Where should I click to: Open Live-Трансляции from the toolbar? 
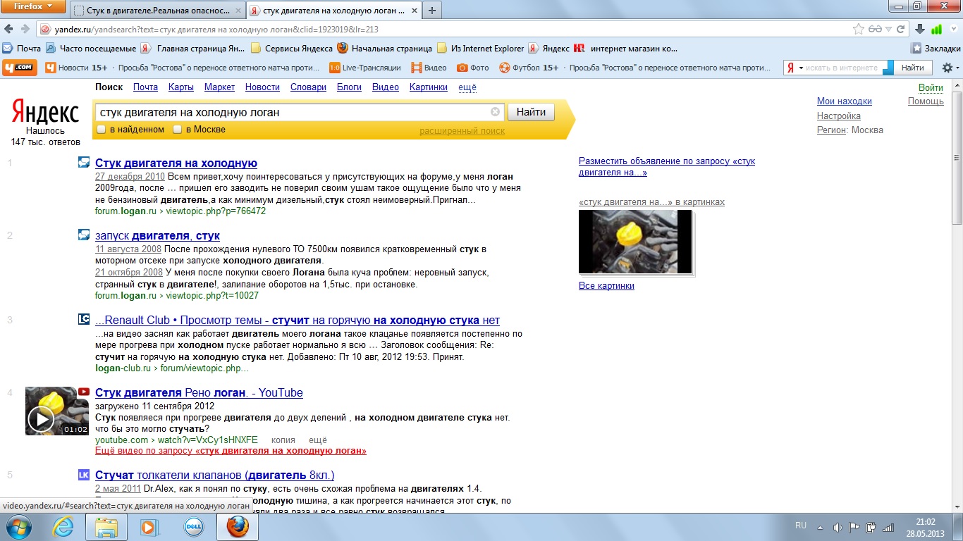tap(364, 68)
